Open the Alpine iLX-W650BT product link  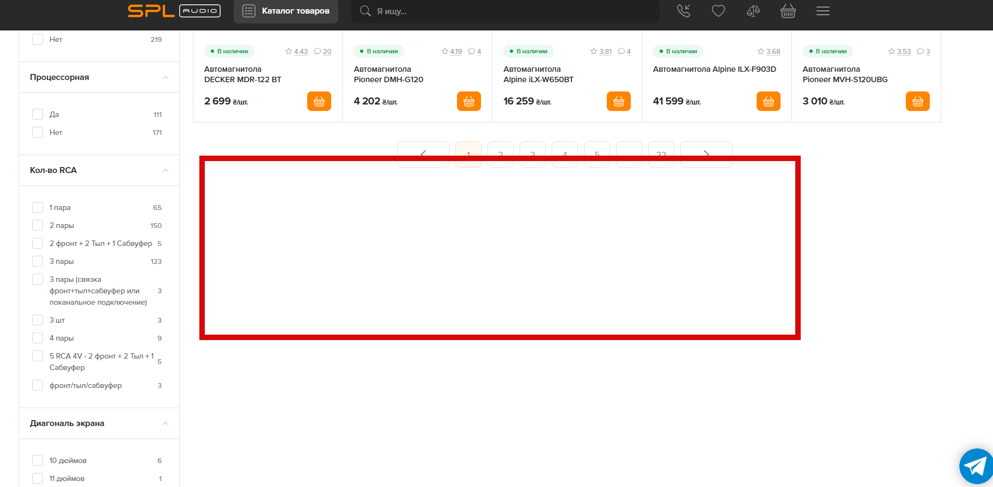click(x=539, y=75)
